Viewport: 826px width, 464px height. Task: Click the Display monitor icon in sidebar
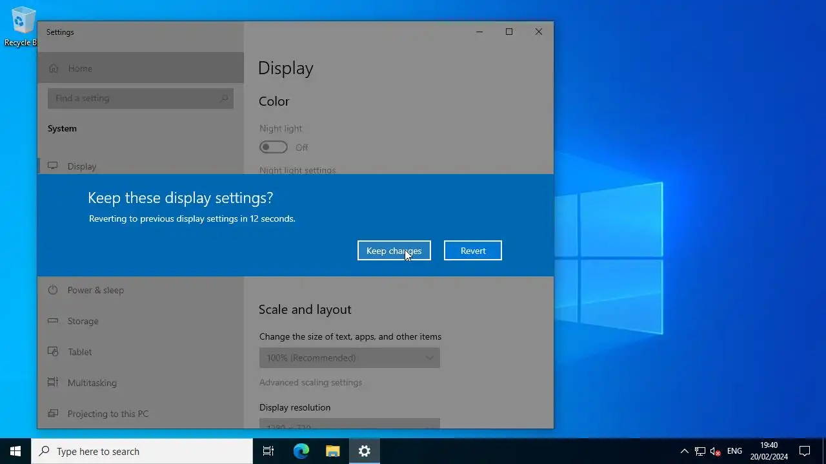tap(53, 166)
